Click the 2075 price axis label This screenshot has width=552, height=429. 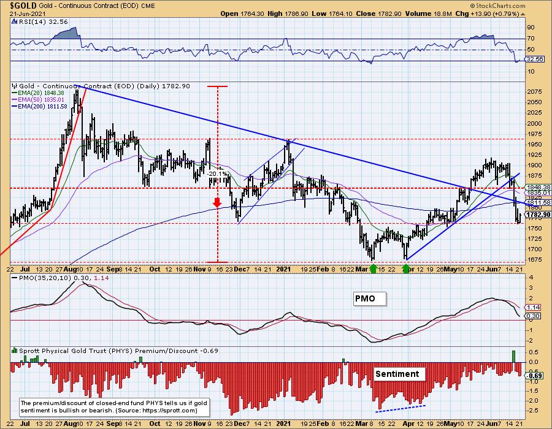point(534,92)
